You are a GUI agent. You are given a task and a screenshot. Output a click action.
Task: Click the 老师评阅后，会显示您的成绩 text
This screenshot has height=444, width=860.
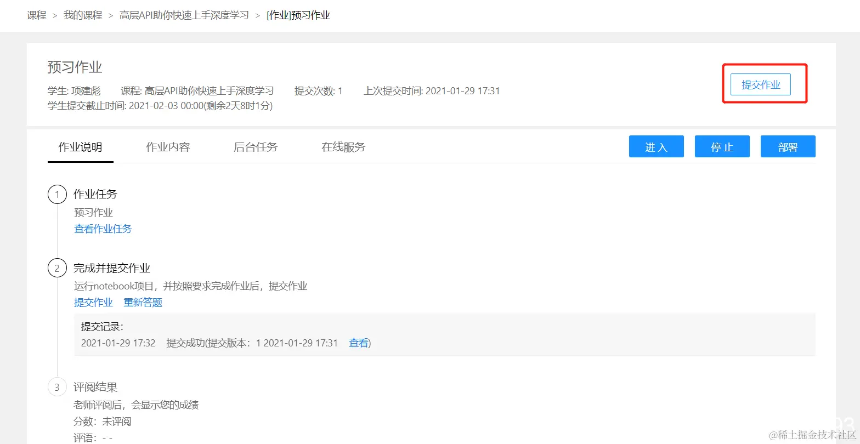click(x=136, y=406)
